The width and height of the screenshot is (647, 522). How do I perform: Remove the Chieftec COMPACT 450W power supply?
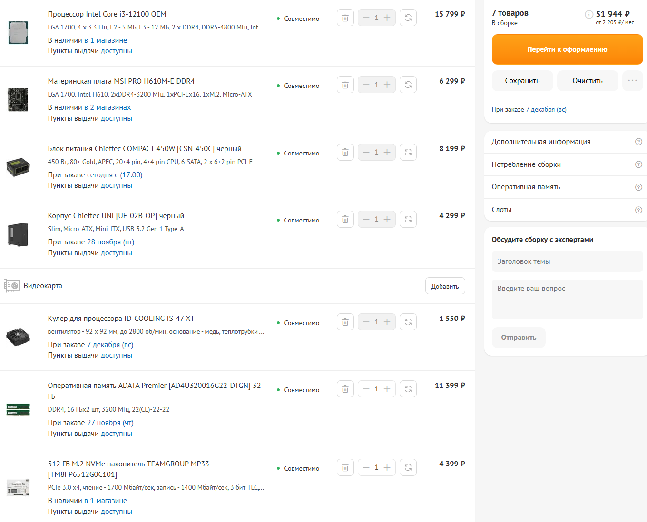tap(345, 153)
